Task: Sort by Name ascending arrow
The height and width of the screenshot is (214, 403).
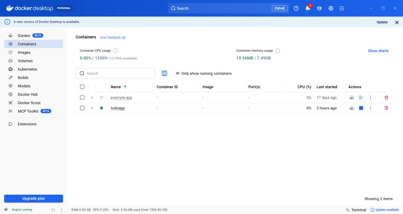Action: (x=125, y=87)
